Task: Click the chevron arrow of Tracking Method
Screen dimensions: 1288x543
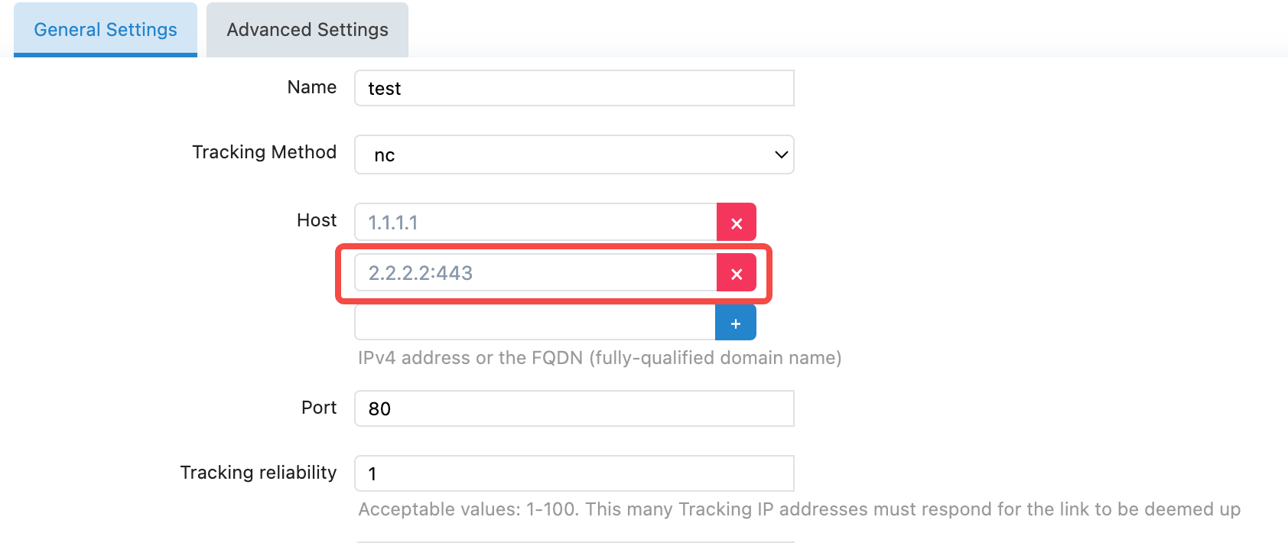Action: [781, 154]
